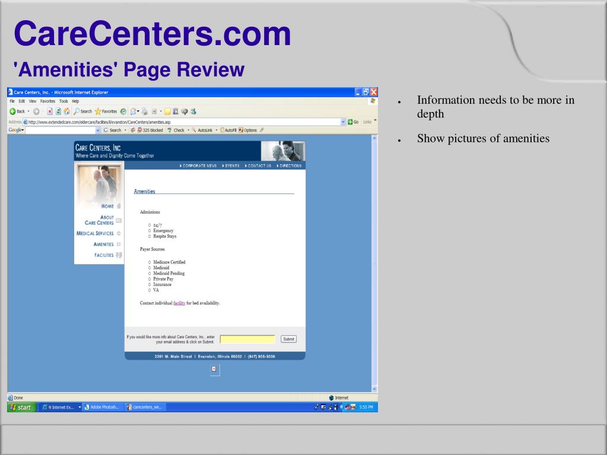
Task: Click the system tray clock 5:55 PM
Action: (366, 407)
